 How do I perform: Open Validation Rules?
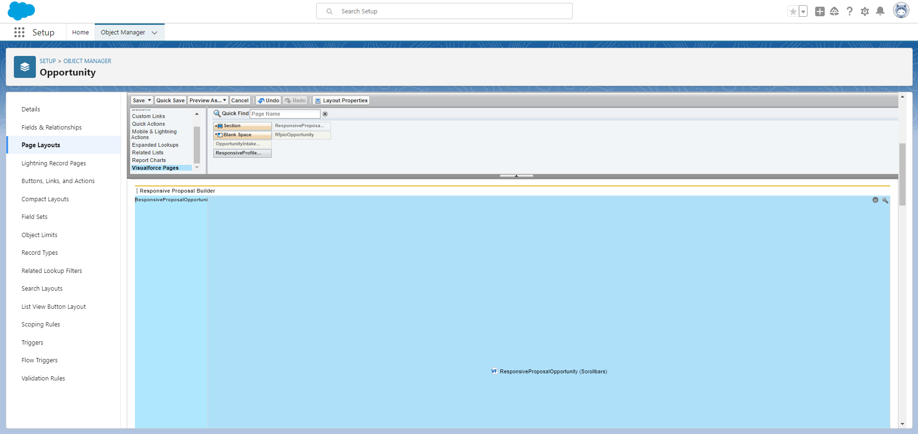[64, 378]
